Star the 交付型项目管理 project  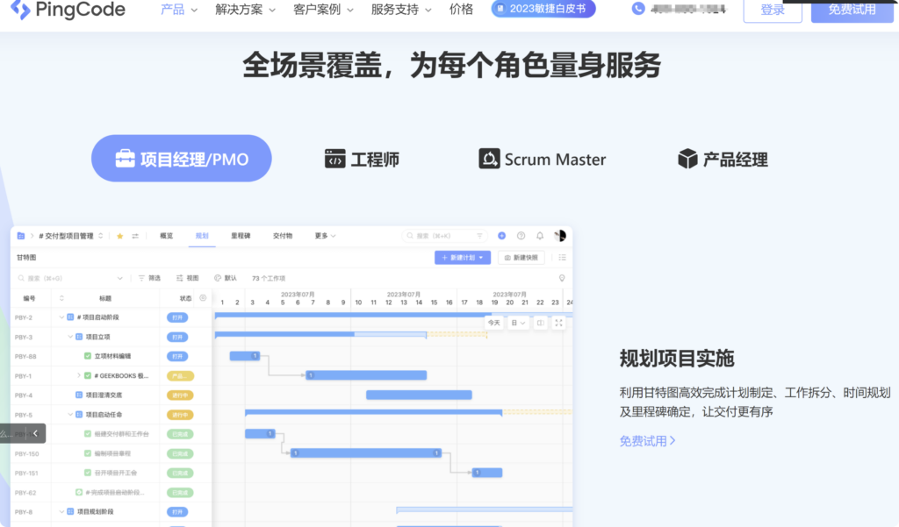pyautogui.click(x=120, y=235)
